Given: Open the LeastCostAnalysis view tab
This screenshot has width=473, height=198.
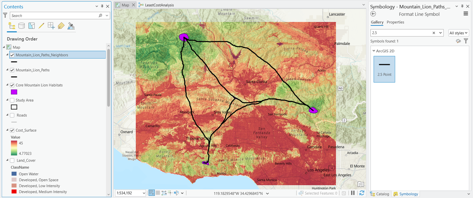Looking at the screenshot, I should [159, 5].
